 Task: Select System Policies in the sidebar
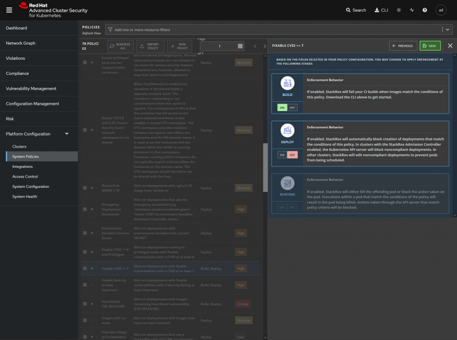[x=42, y=157]
